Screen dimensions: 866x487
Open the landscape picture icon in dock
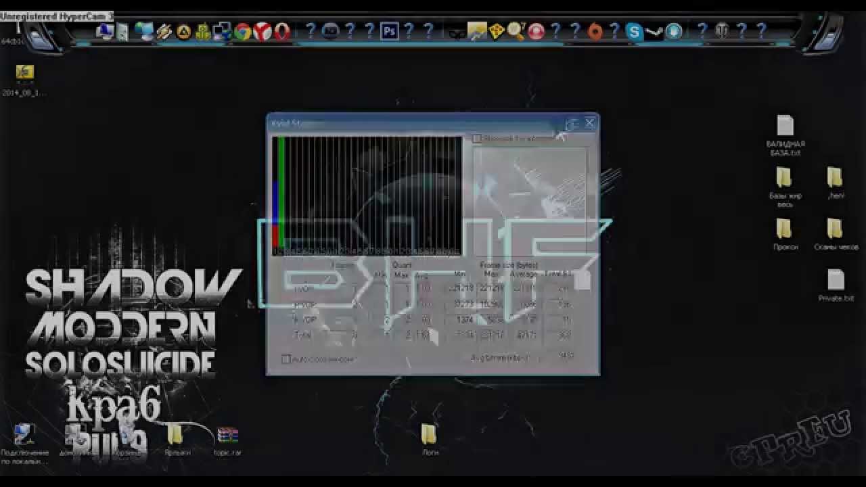click(x=477, y=31)
